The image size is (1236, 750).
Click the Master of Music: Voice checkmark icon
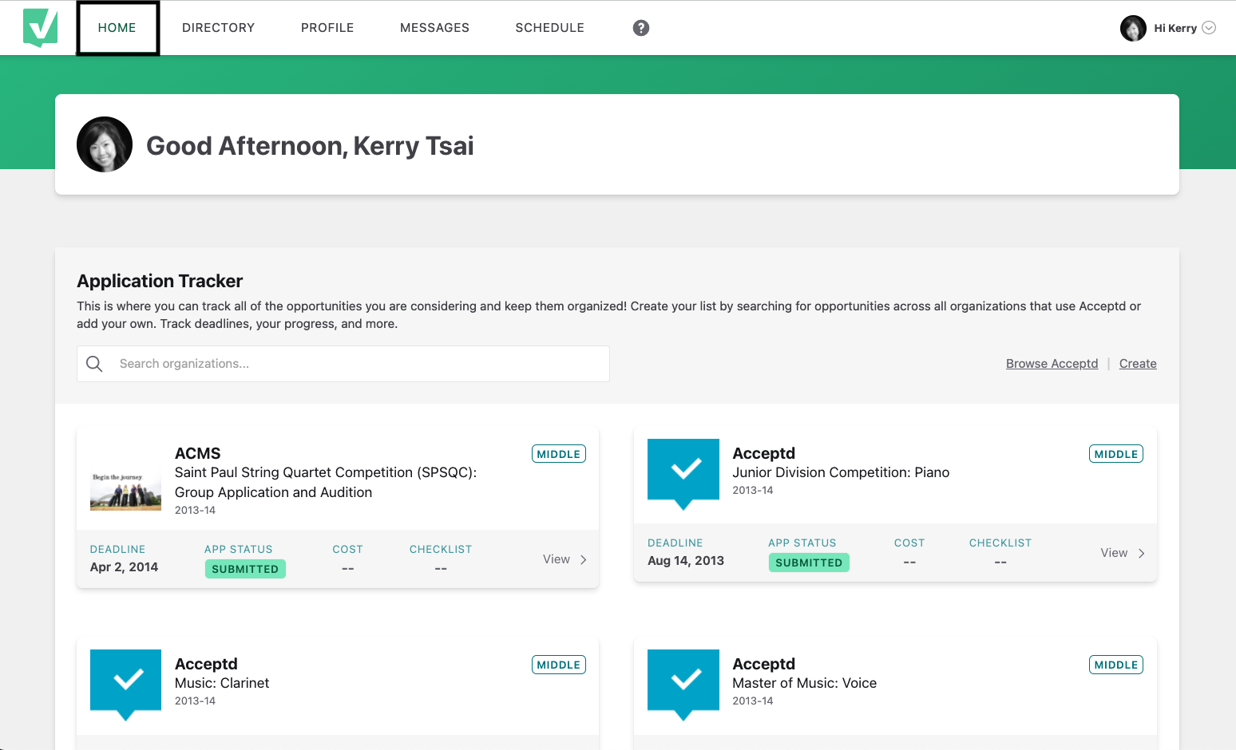click(x=683, y=685)
